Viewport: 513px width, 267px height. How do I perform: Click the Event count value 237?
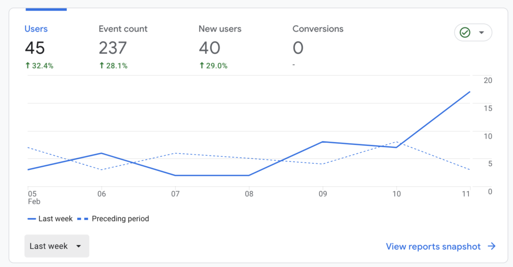click(113, 48)
